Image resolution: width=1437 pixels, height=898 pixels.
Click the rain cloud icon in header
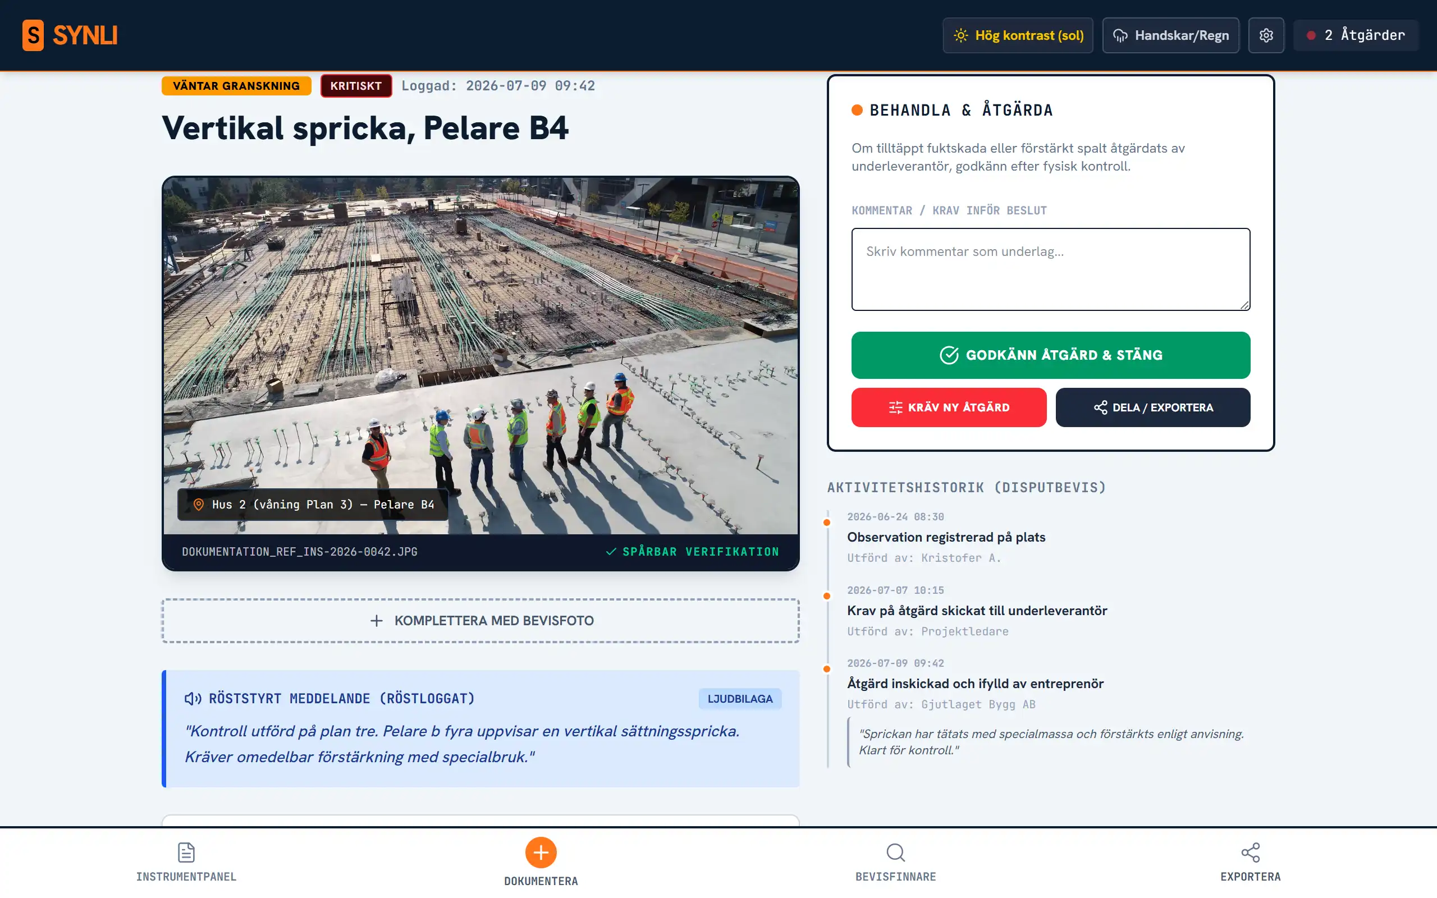coord(1120,35)
